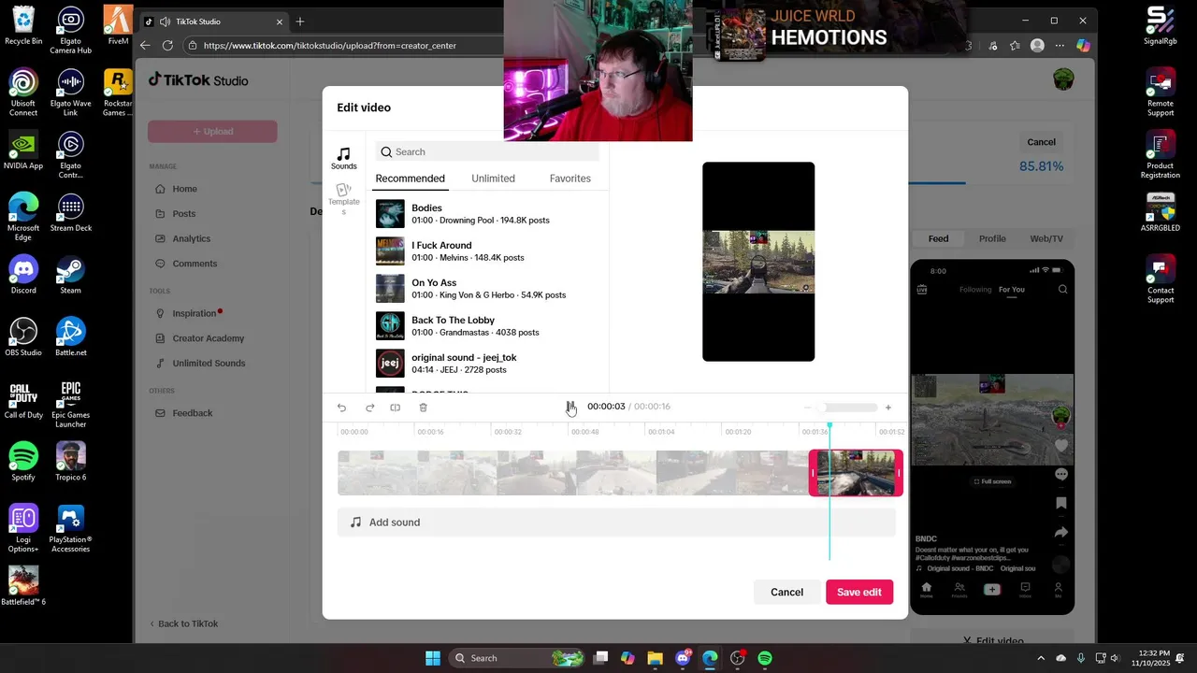Open Analytics in the sidebar
The width and height of the screenshot is (1197, 673).
click(191, 238)
